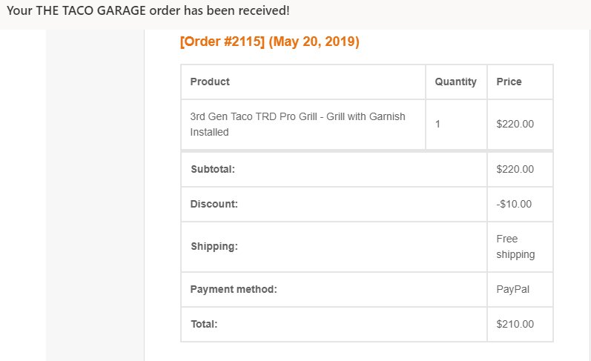Click the Payment method label
591x361 pixels.
click(234, 289)
